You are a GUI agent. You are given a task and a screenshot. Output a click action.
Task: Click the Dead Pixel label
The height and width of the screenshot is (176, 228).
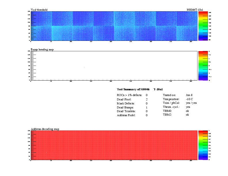tap(124, 99)
